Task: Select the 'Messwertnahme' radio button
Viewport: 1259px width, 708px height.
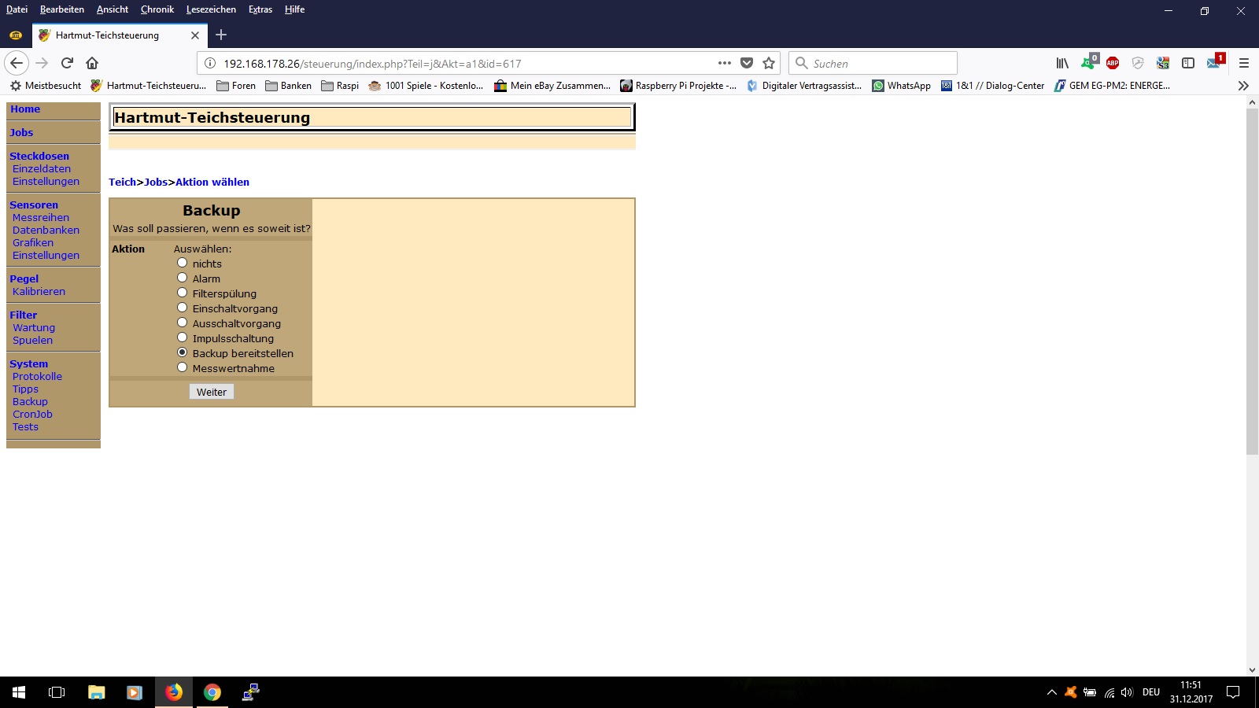Action: [183, 367]
